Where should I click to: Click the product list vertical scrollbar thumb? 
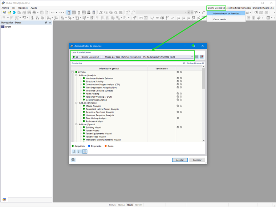[204, 78]
